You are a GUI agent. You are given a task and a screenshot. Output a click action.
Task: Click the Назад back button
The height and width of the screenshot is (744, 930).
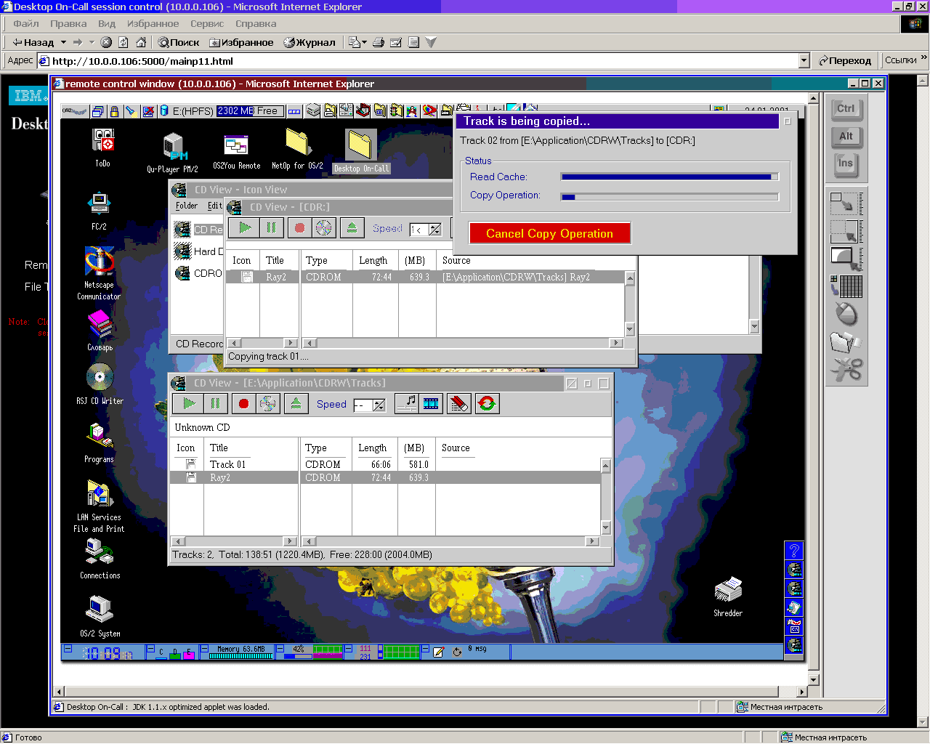[33, 42]
